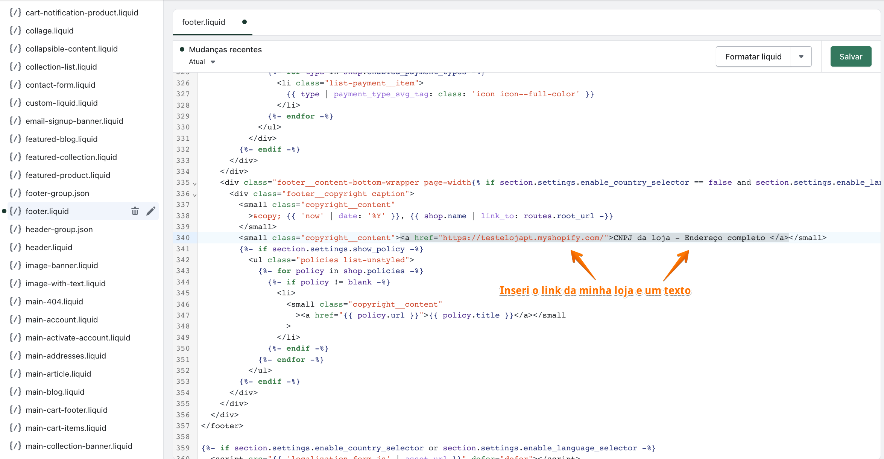Click the liquid file icon beside contact-form.liquid
Image resolution: width=884 pixels, height=459 pixels.
(15, 85)
